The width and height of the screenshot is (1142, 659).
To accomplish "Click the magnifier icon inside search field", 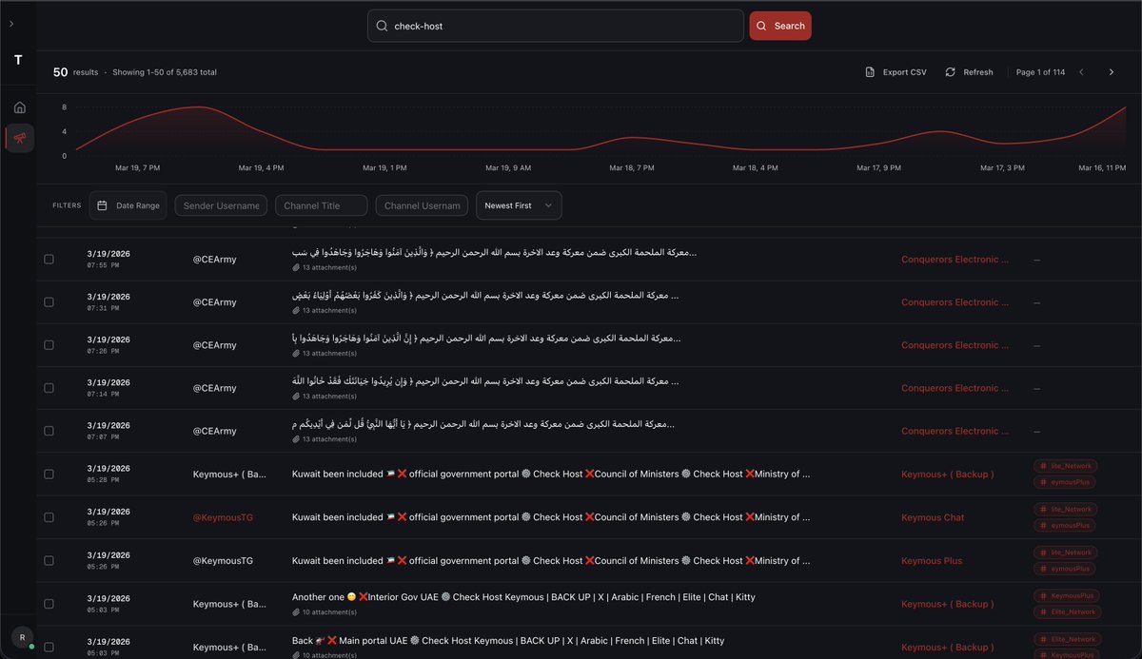I will [382, 26].
